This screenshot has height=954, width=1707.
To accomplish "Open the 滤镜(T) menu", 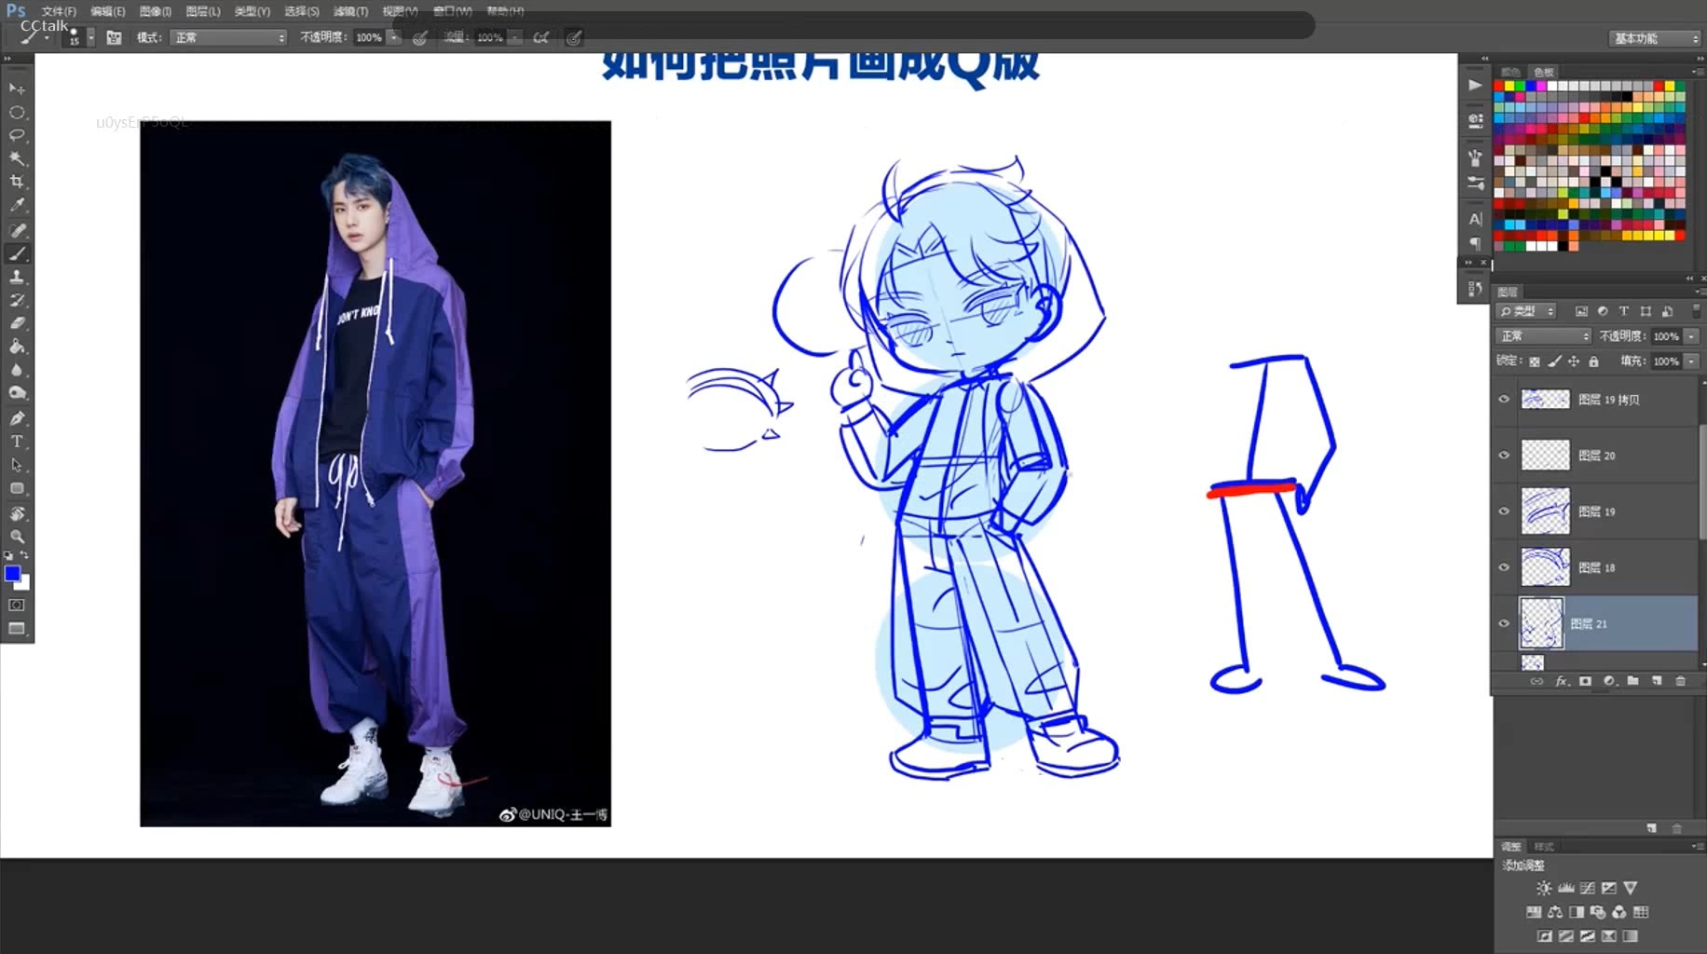I will [351, 11].
